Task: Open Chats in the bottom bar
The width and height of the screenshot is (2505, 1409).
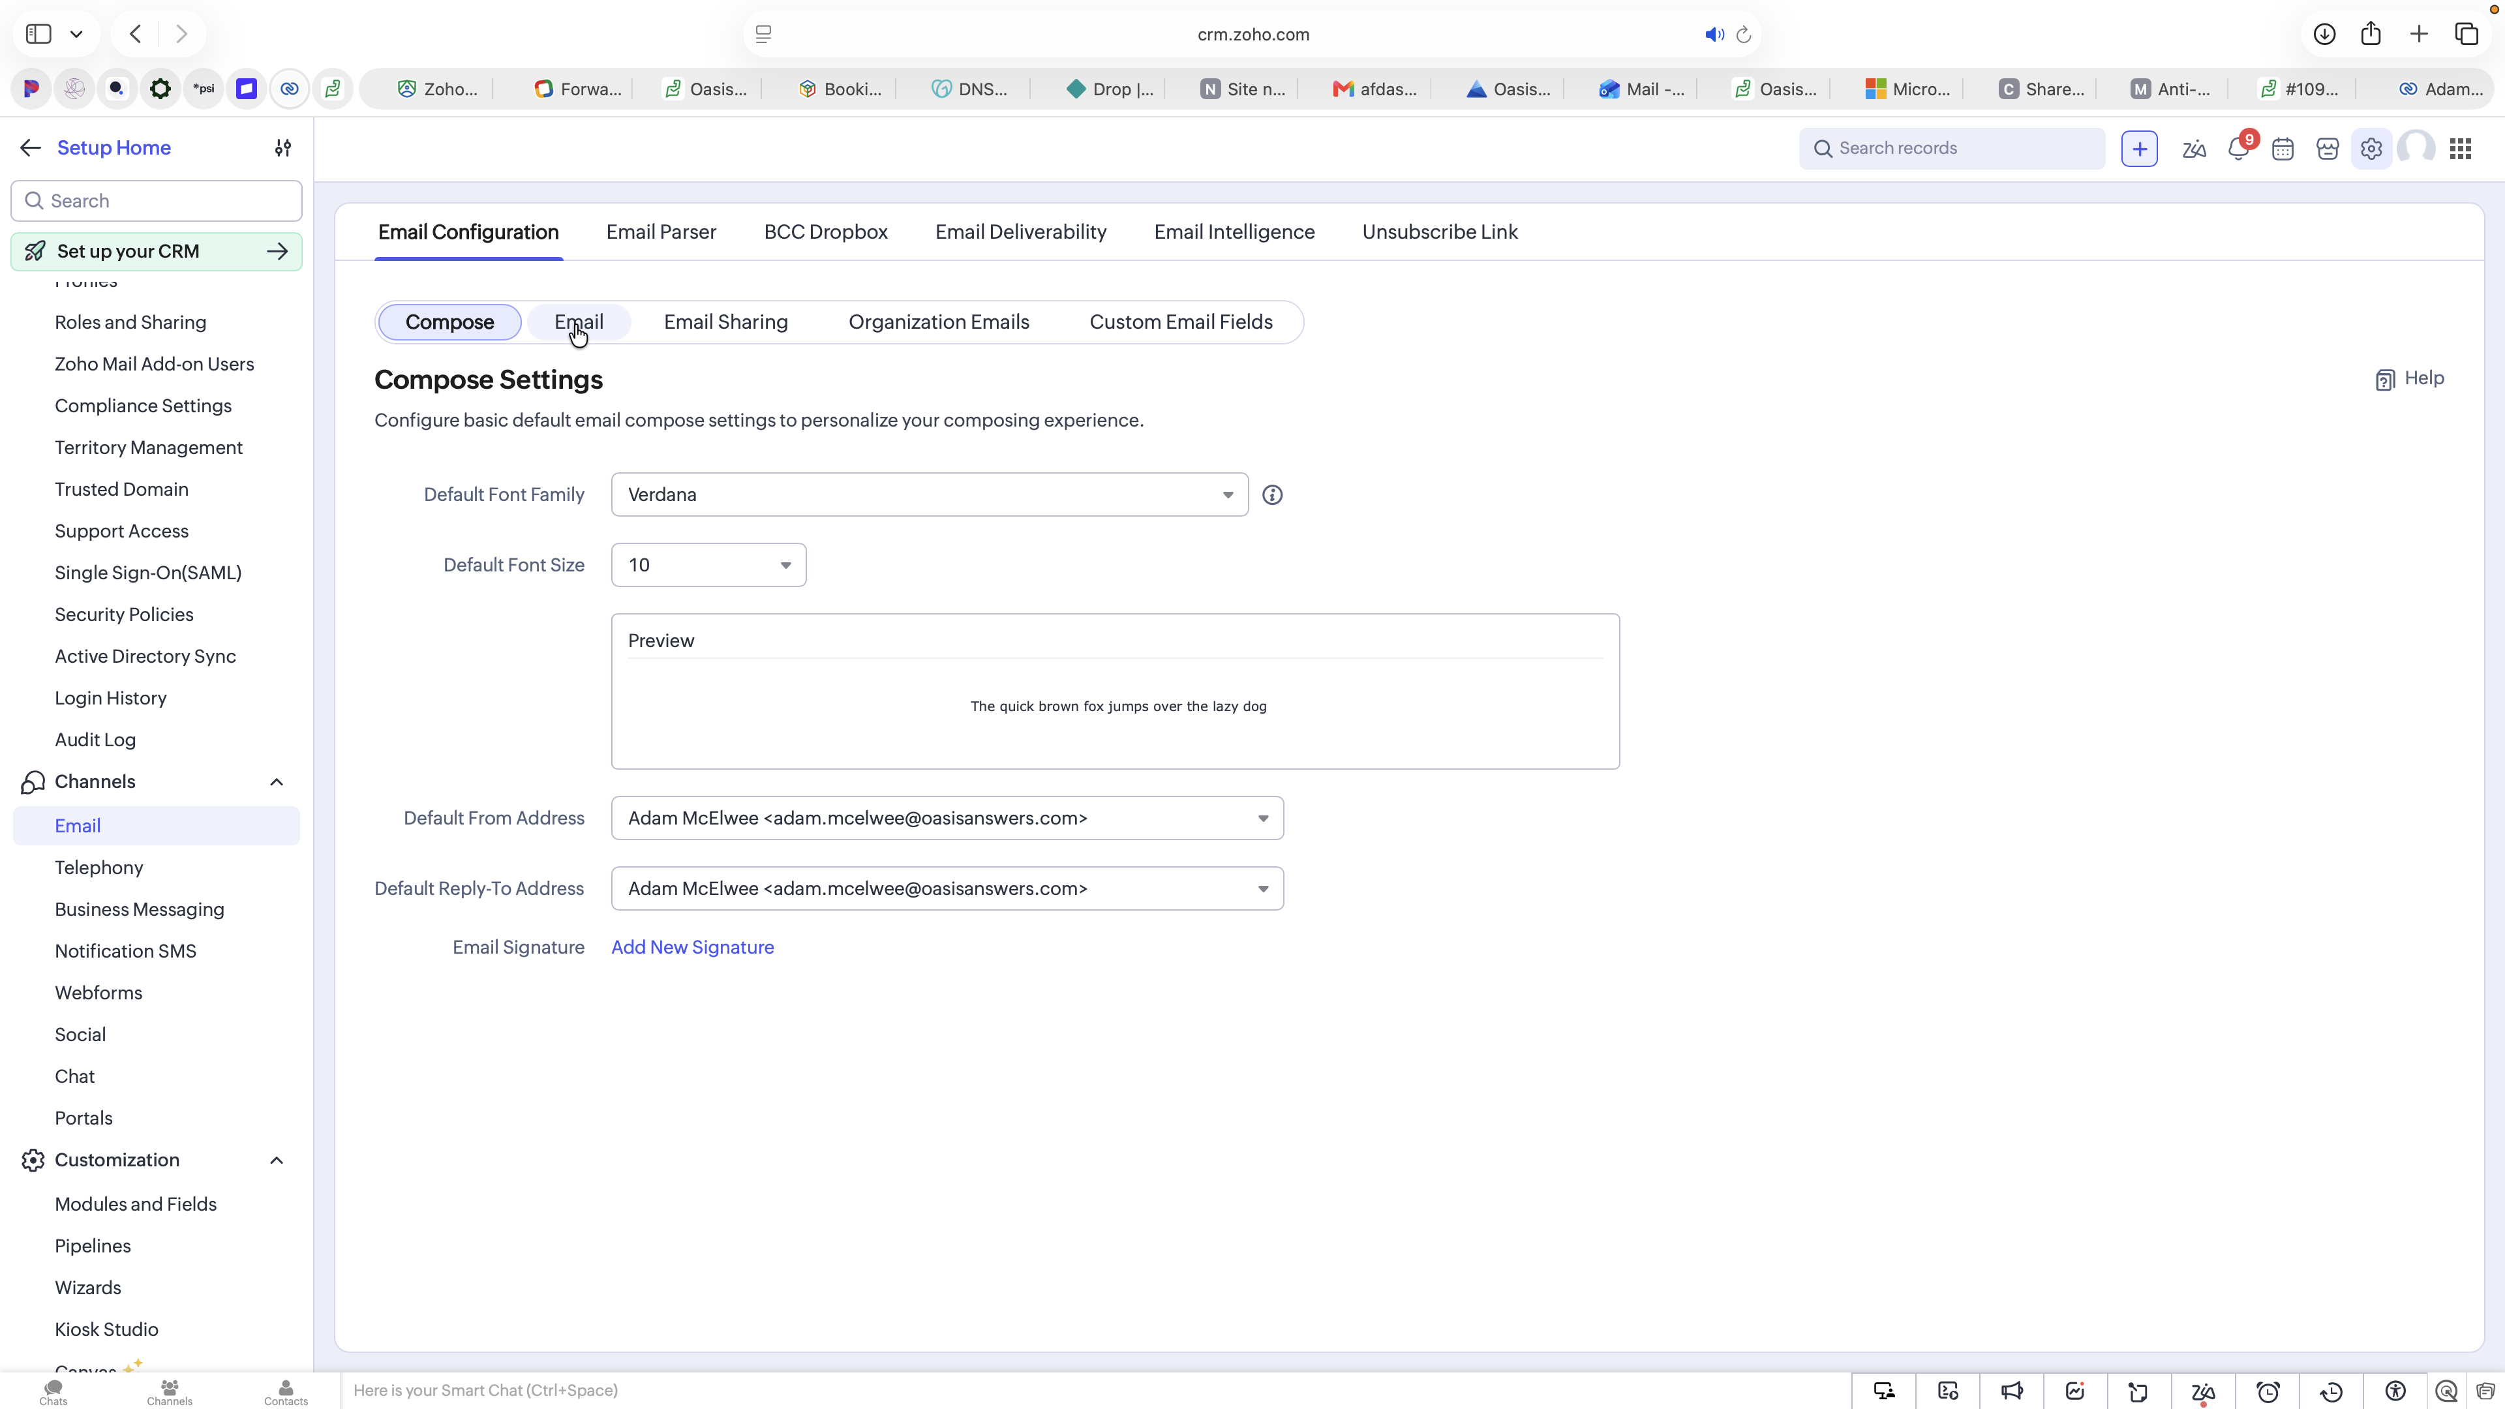Action: (x=53, y=1391)
